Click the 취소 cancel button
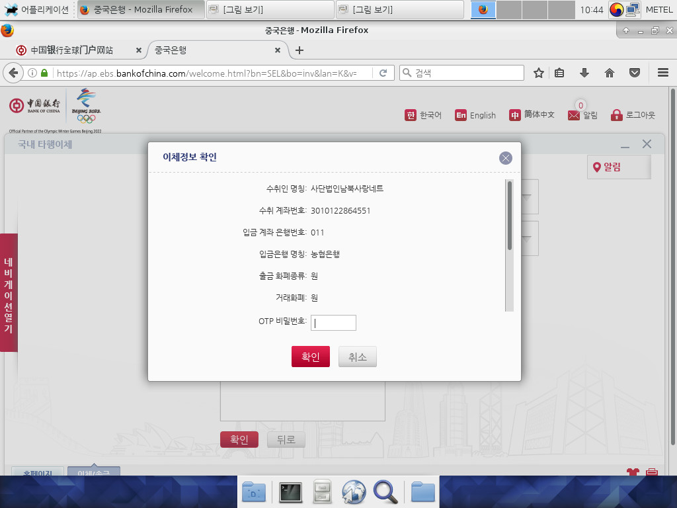 [357, 357]
